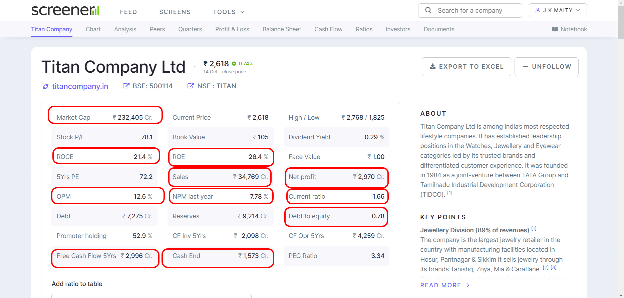Image resolution: width=624 pixels, height=298 pixels.
Task: Click the High / Low value 2,768 / 1,825
Action: click(363, 117)
